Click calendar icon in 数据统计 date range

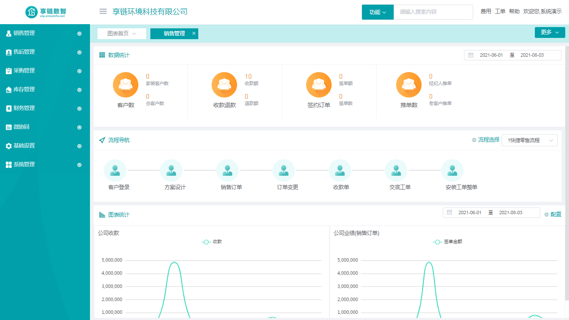click(x=471, y=55)
